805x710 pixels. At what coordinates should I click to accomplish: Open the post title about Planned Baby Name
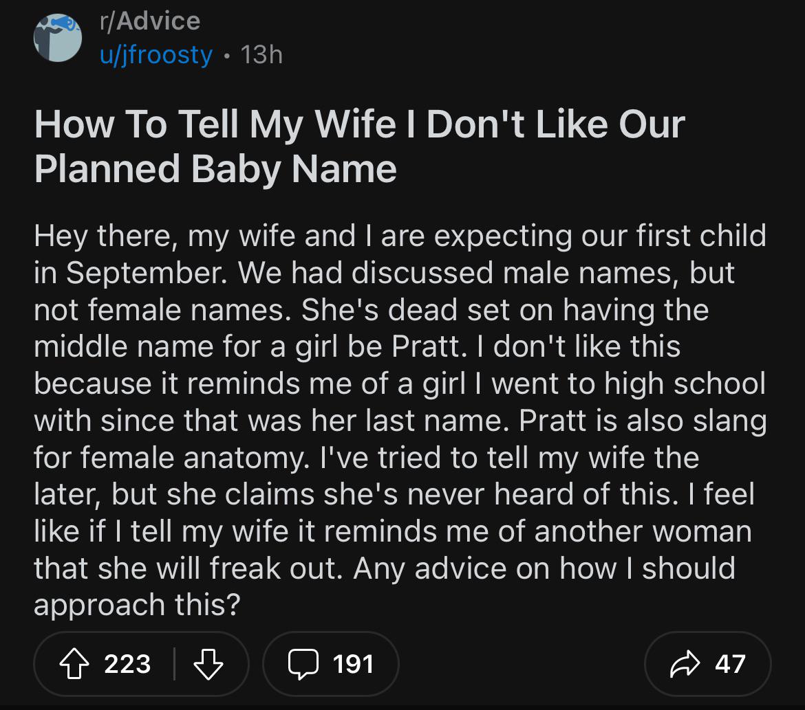click(215, 169)
